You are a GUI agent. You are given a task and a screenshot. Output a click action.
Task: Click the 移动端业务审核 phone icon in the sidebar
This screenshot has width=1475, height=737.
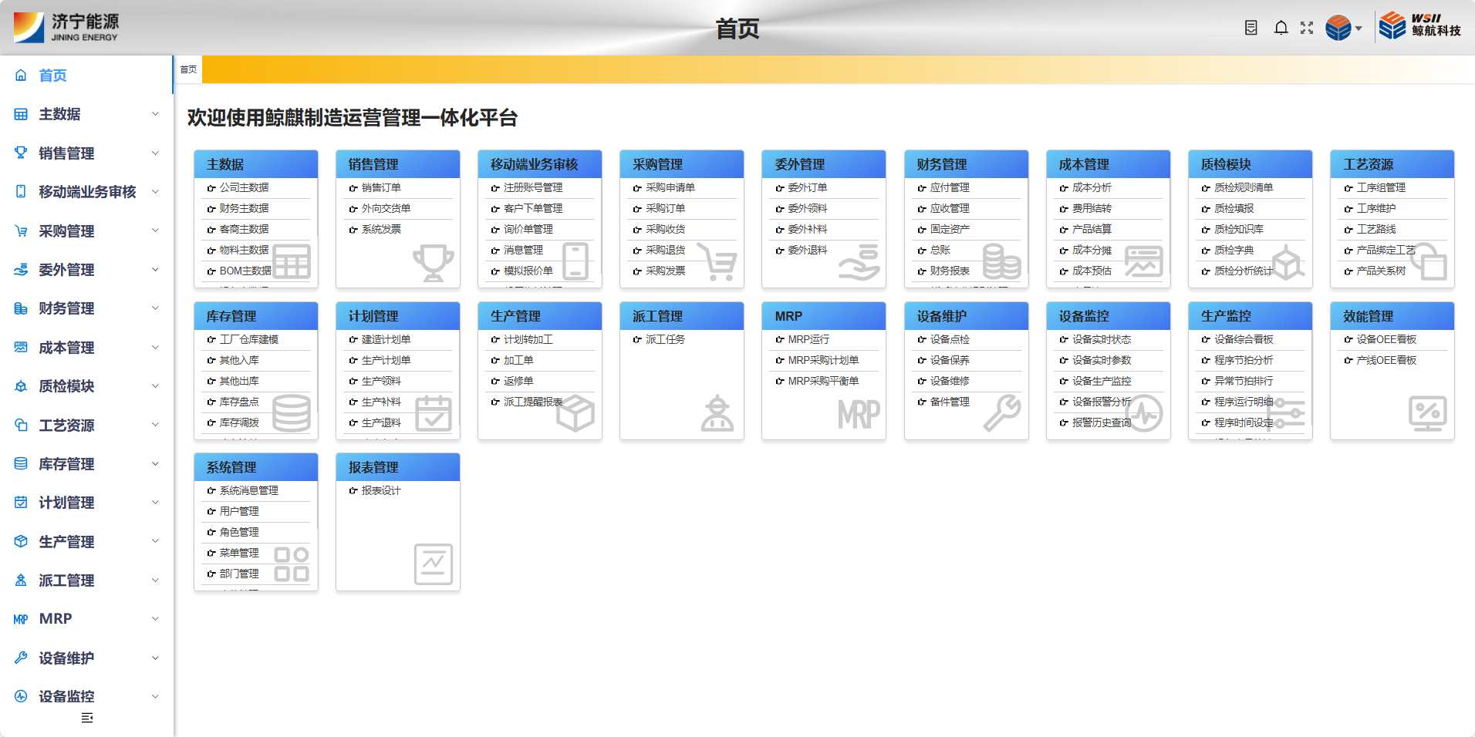[21, 191]
